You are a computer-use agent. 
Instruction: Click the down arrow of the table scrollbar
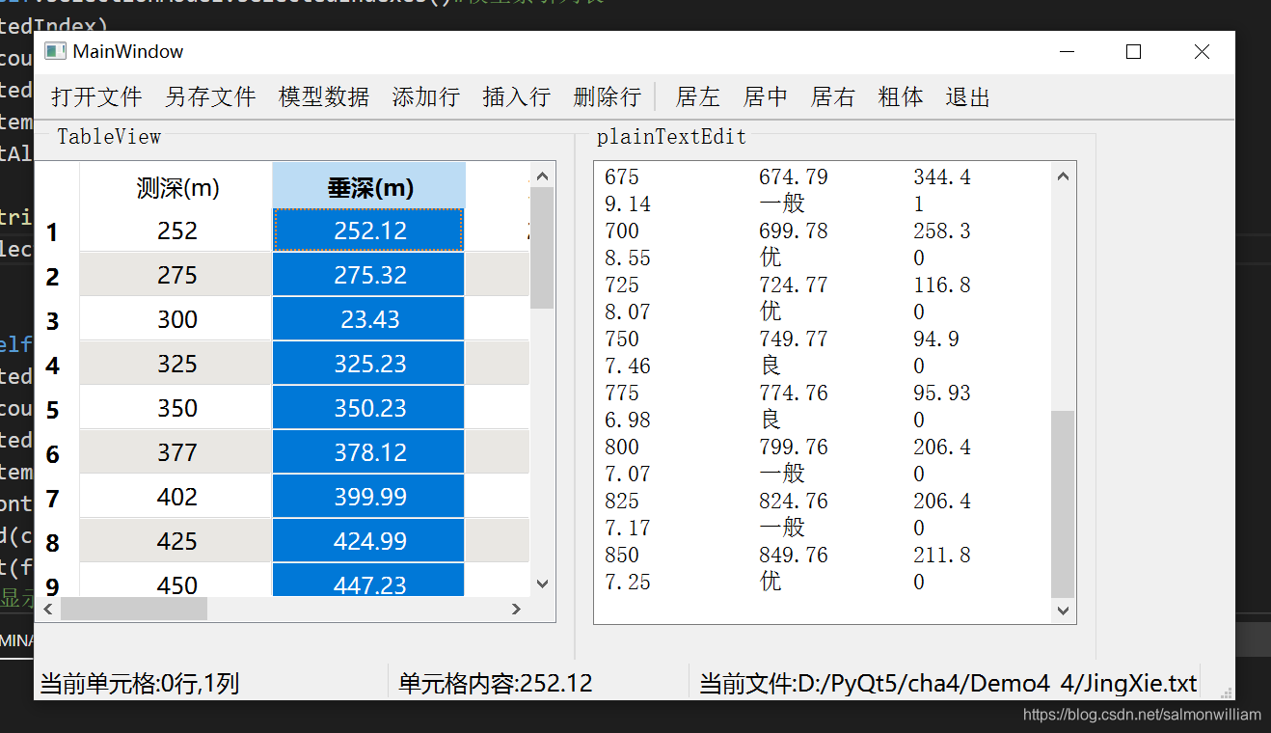[x=543, y=584]
